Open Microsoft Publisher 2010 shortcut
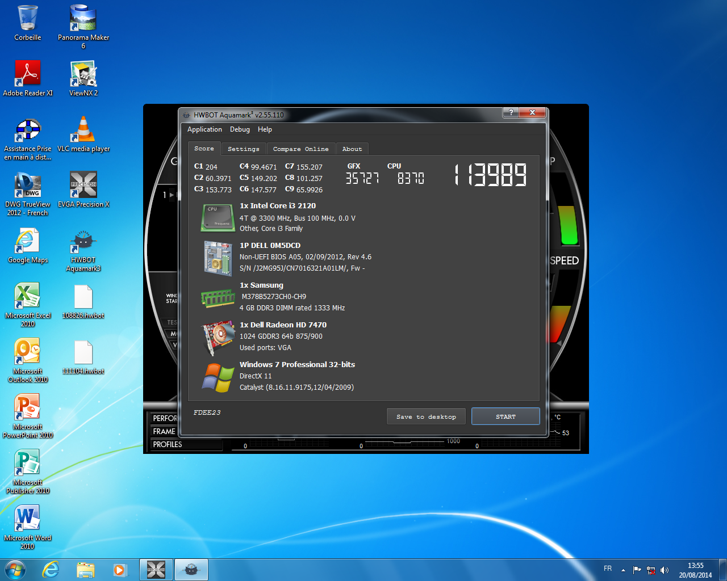This screenshot has height=581, width=727. pyautogui.click(x=27, y=471)
